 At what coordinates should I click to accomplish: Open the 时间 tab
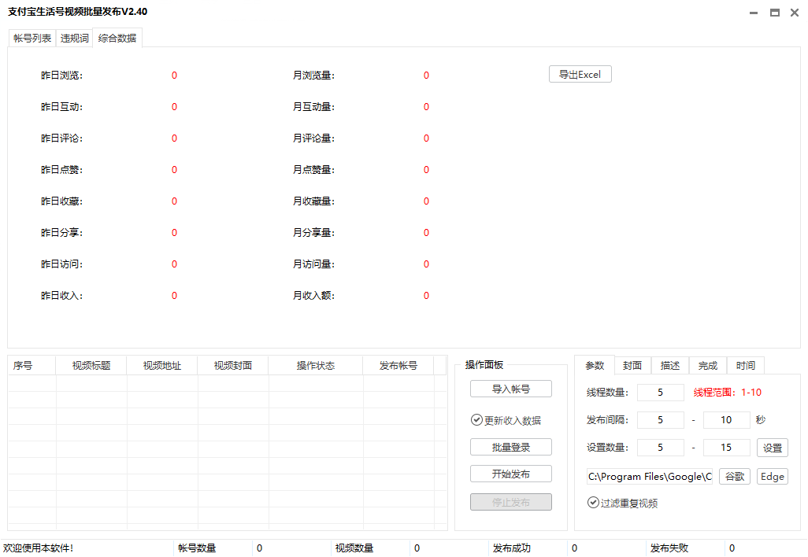pos(745,366)
